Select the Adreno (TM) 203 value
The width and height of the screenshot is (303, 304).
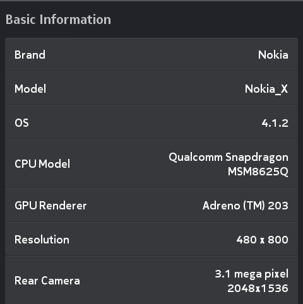pyautogui.click(x=246, y=206)
